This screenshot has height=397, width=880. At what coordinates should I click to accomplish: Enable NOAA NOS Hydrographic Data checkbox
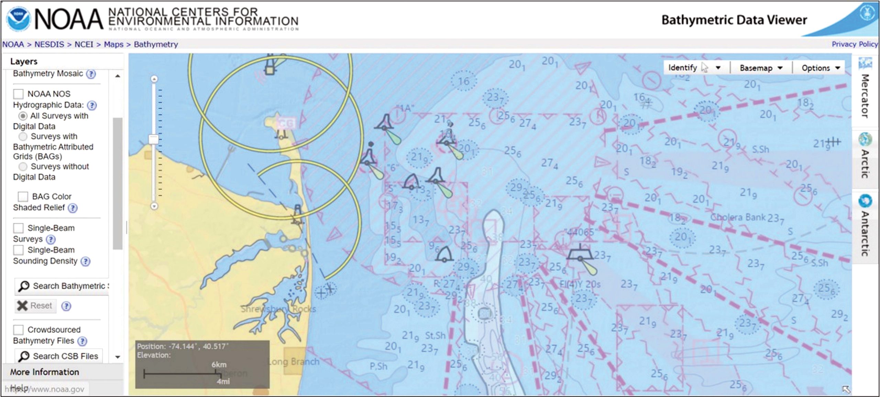pyautogui.click(x=18, y=94)
